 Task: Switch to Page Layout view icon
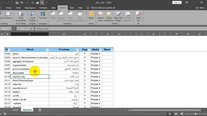click(176, 114)
